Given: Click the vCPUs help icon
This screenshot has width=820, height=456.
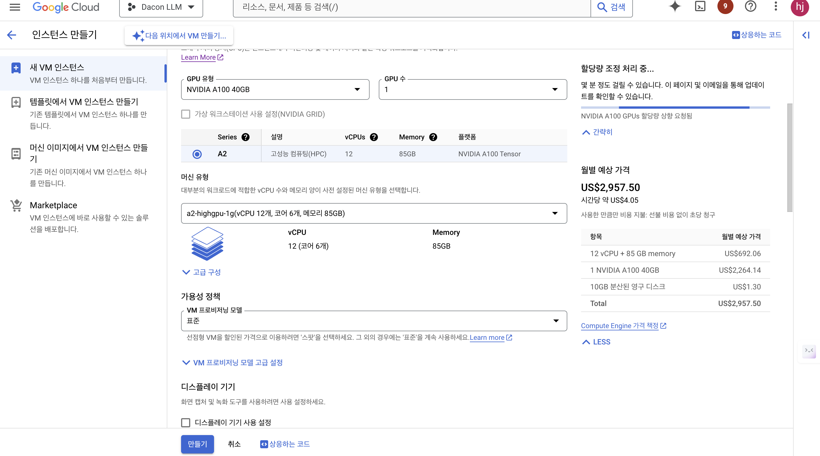Looking at the screenshot, I should coord(374,137).
